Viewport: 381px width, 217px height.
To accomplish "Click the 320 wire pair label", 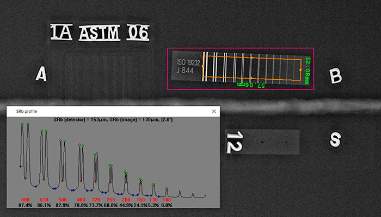I will 96,200.
